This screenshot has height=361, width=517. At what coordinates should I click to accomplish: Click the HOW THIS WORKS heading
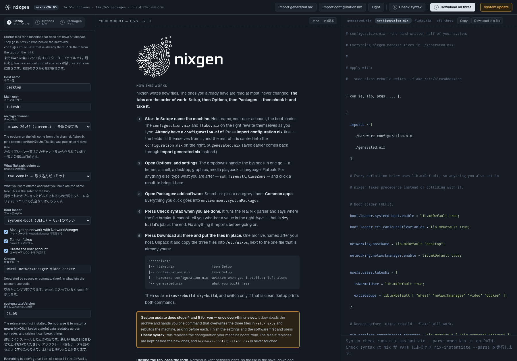(x=152, y=86)
